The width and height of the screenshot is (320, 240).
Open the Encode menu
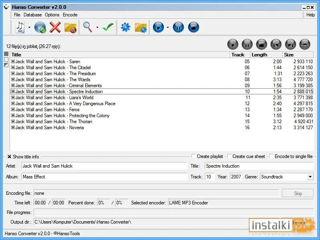70,15
